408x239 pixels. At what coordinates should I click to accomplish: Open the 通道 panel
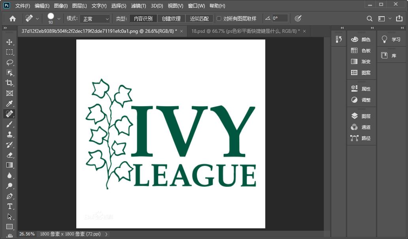pos(361,127)
